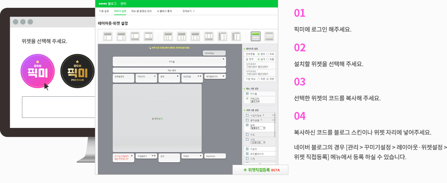The width and height of the screenshot is (447, 183).
Task: Open the 달력 월별보기 dropdown
Action: click(258, 128)
